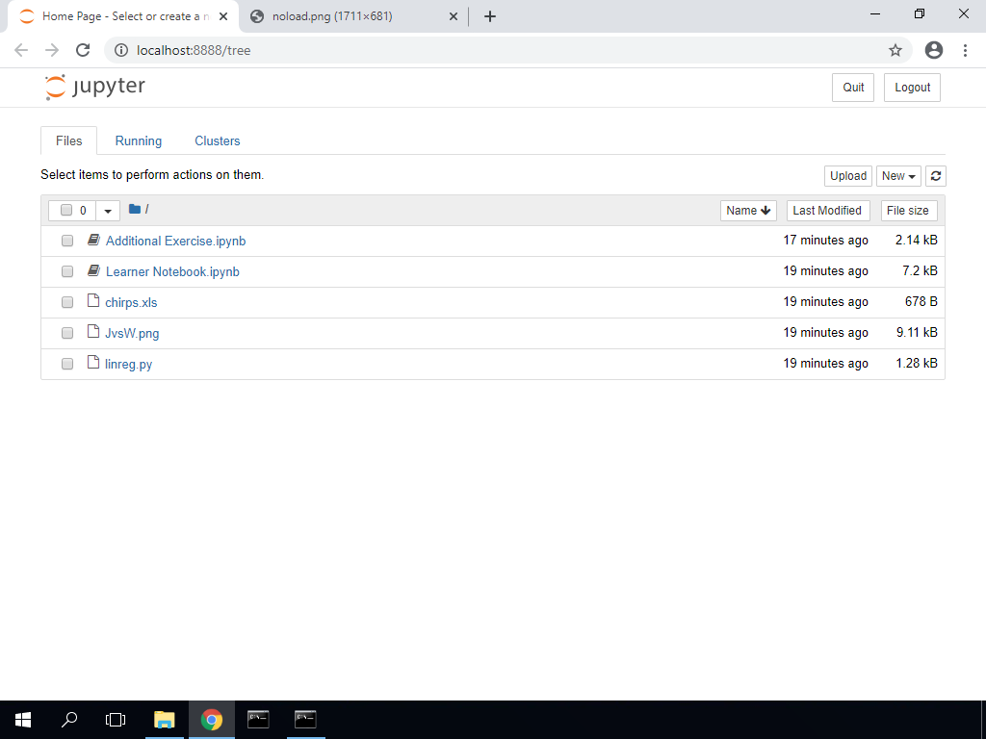Open the second command prompt taskbar icon
The height and width of the screenshot is (739, 986).
(x=305, y=720)
